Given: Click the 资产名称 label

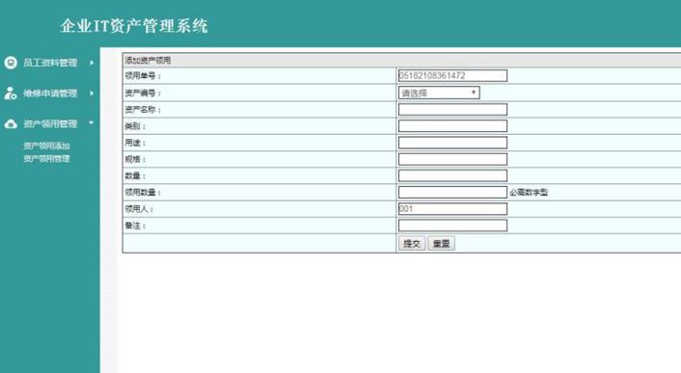Looking at the screenshot, I should tap(143, 109).
